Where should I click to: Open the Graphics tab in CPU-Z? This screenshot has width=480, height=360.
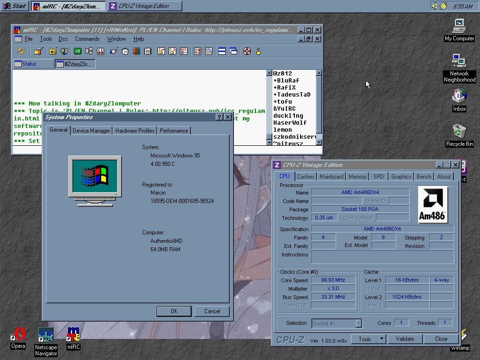[401, 177]
